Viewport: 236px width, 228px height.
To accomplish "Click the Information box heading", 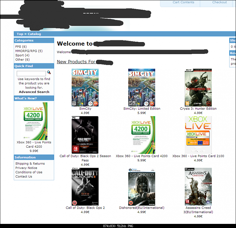I will pos(25,157).
